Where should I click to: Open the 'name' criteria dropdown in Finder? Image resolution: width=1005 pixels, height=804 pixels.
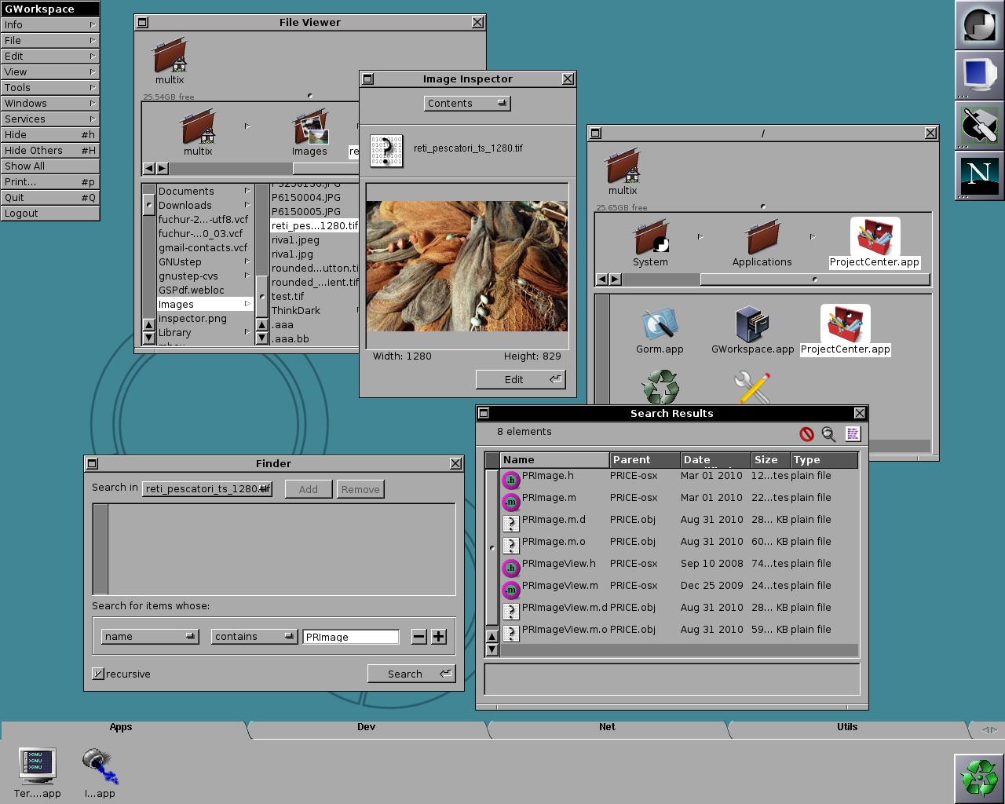149,637
